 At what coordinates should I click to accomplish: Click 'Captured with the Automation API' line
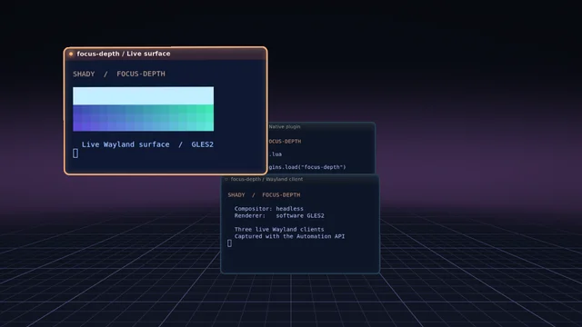[289, 236]
